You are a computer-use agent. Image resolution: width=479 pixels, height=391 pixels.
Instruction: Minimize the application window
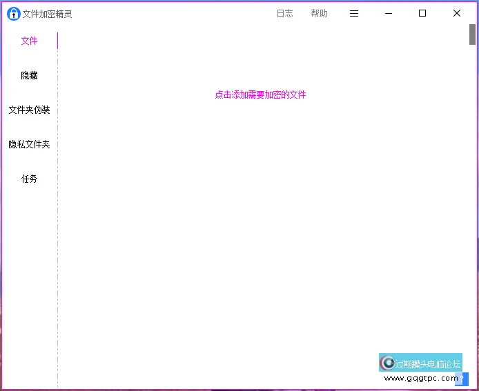point(389,14)
